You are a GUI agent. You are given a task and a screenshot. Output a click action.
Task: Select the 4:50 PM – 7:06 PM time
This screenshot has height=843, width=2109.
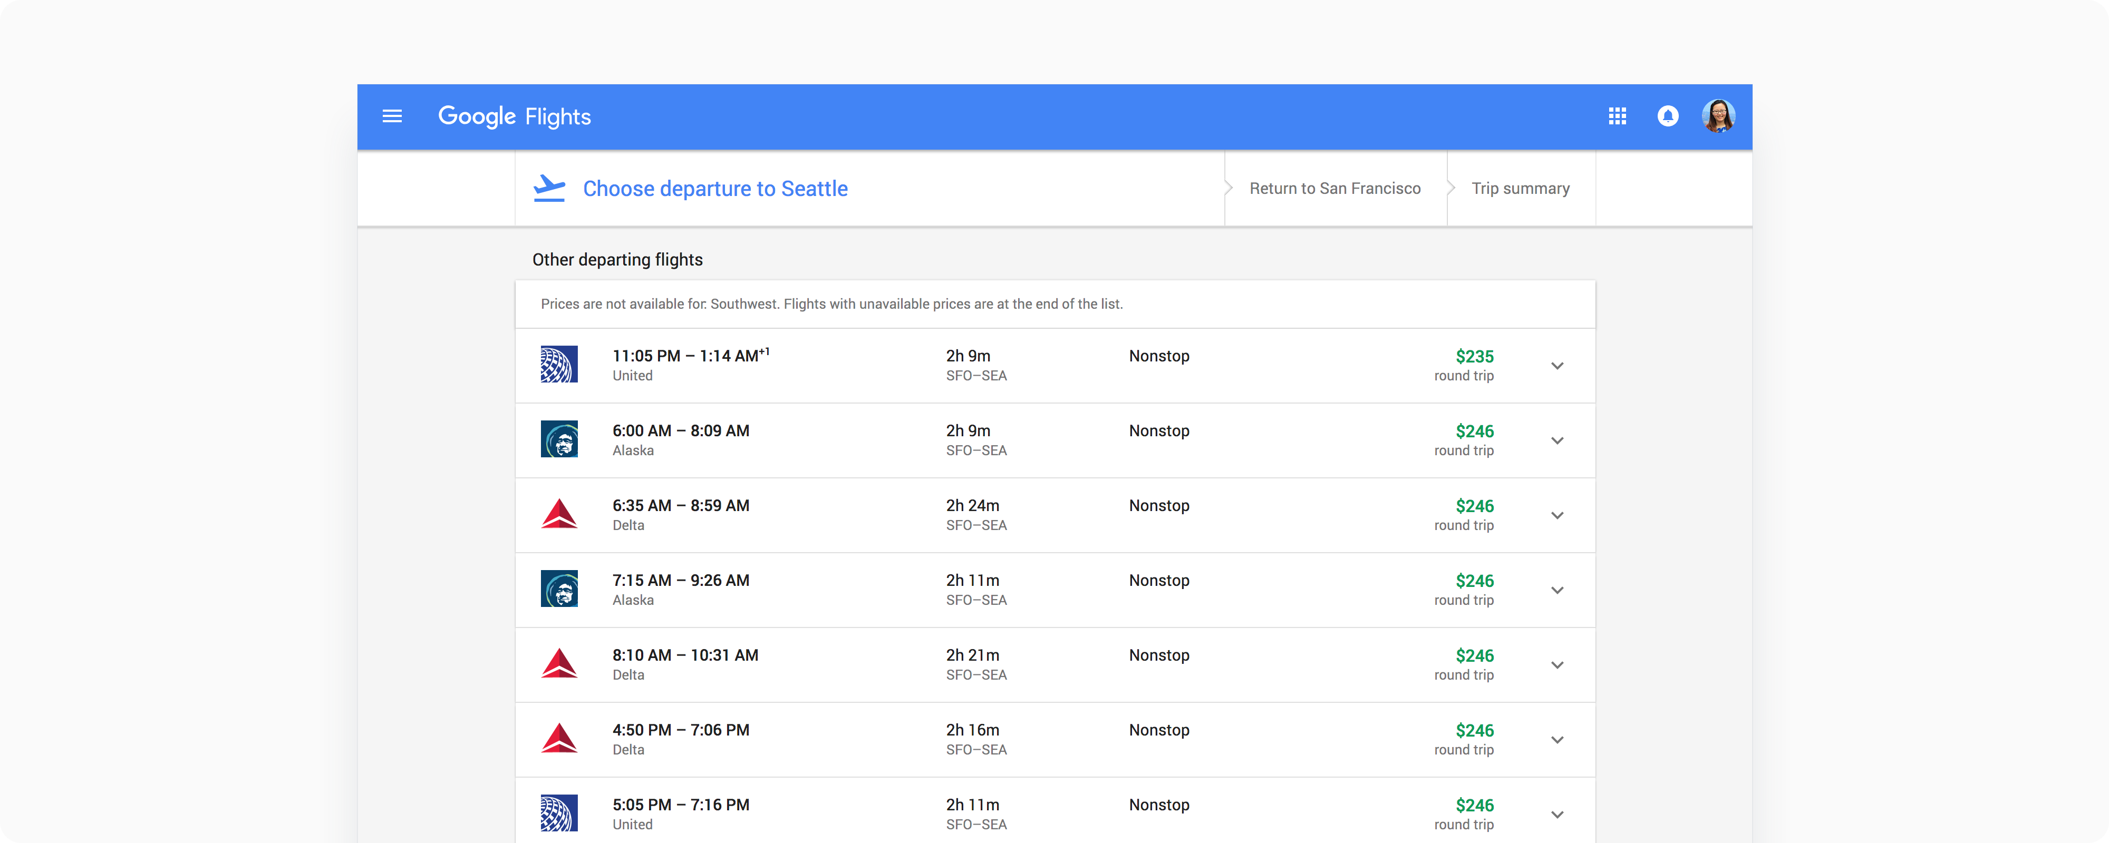pyautogui.click(x=681, y=730)
